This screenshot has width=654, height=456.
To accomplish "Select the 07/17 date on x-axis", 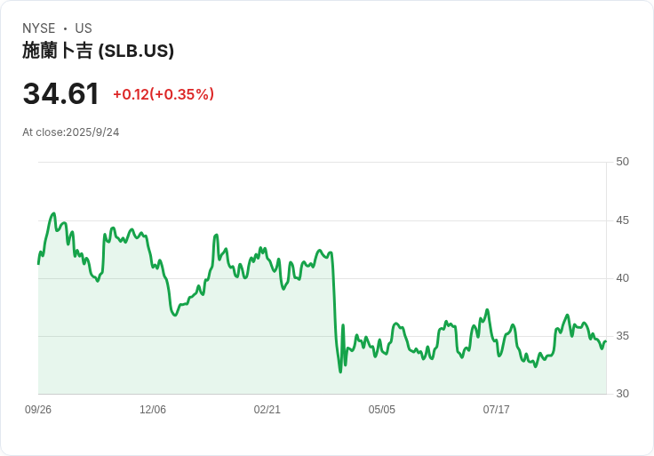I will pyautogui.click(x=497, y=410).
